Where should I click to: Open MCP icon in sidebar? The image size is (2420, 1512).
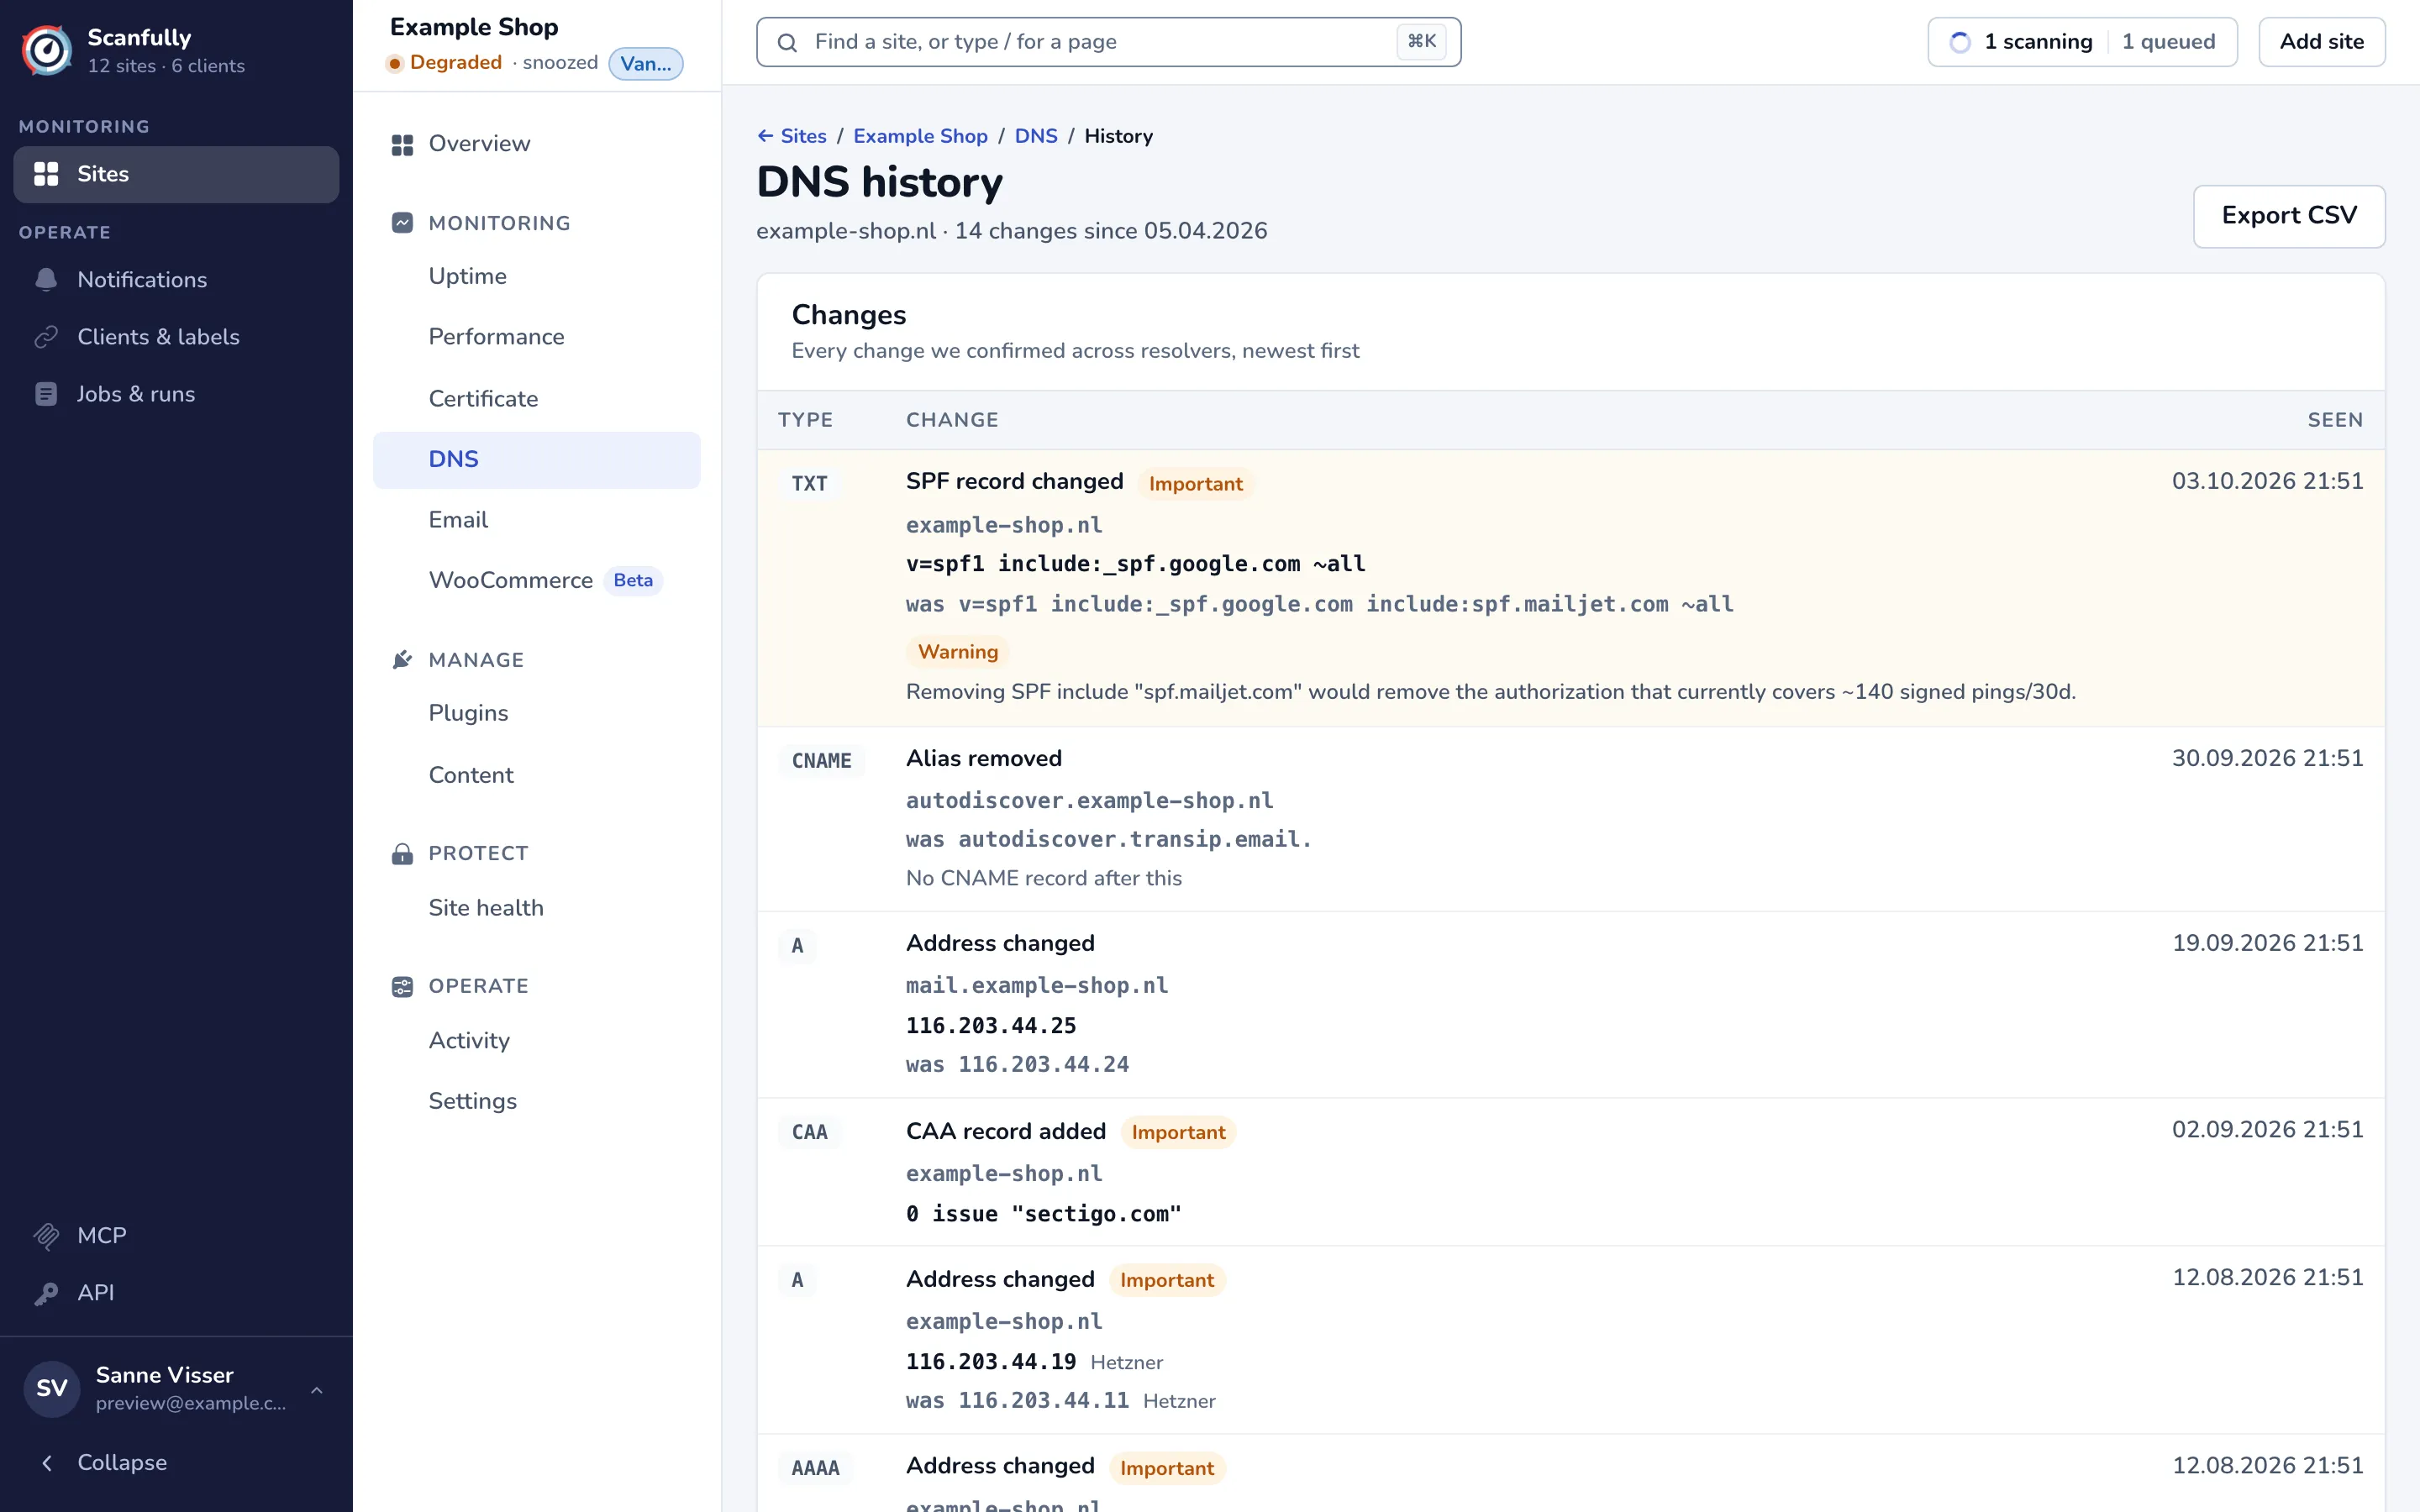(x=46, y=1236)
